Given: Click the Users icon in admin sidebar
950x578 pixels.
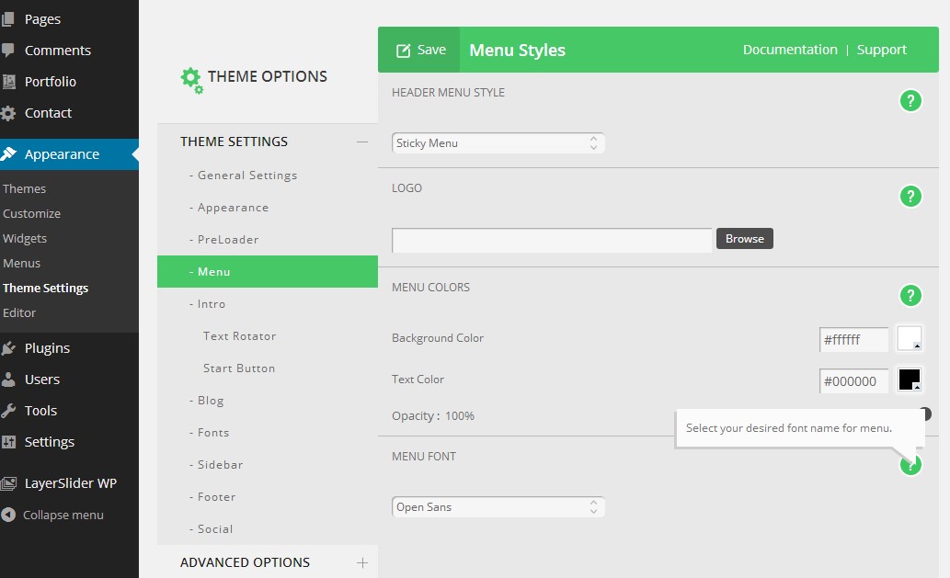Looking at the screenshot, I should coord(9,380).
